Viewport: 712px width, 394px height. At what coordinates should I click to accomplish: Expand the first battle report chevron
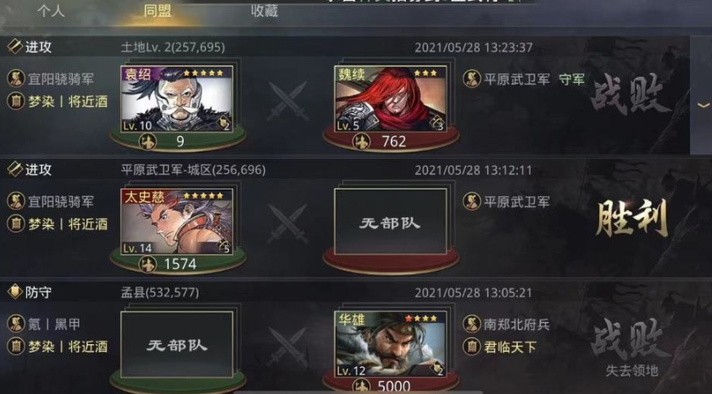[x=703, y=106]
